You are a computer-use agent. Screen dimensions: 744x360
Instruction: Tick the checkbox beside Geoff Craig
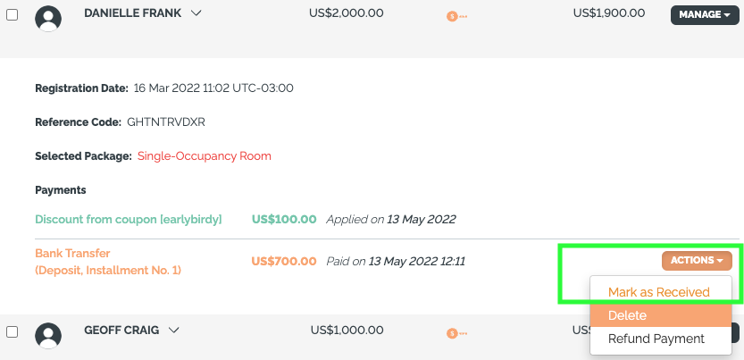12,331
